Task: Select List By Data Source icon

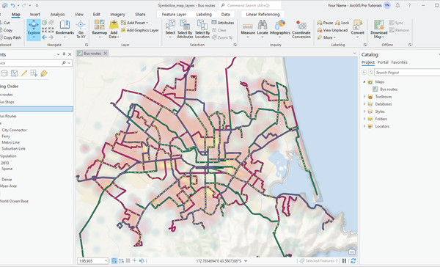Action: [x=4, y=73]
